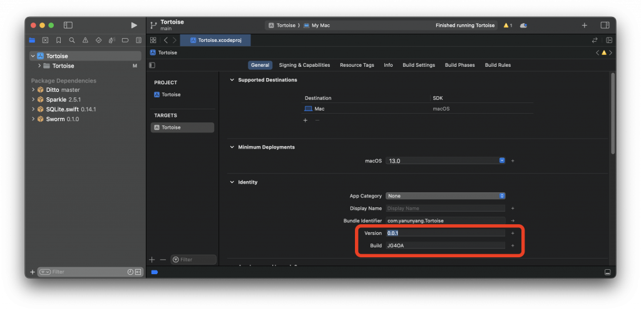641x311 pixels.
Task: Switch to the General tab
Action: (260, 65)
